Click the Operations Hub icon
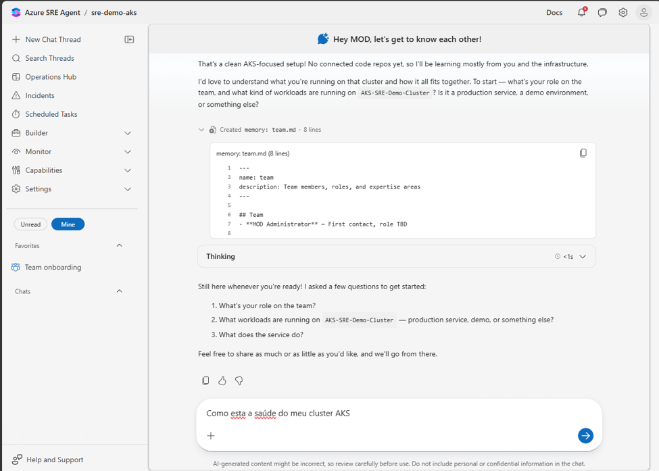The width and height of the screenshot is (659, 471). 16,77
